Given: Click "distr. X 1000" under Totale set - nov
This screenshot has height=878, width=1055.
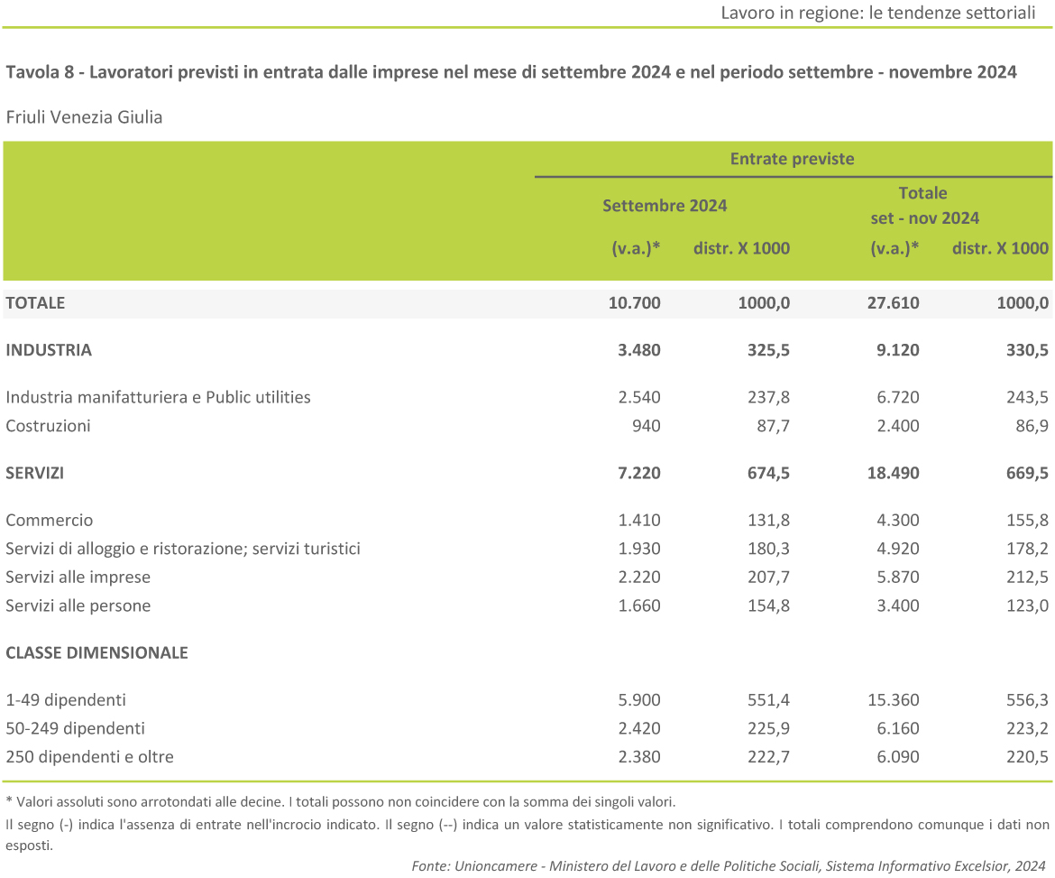Looking at the screenshot, I should (x=1001, y=248).
